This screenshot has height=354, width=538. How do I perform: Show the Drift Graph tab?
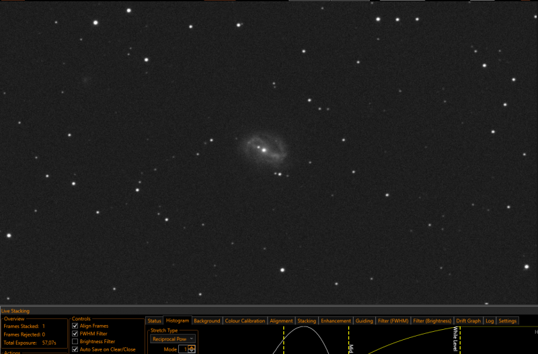point(468,321)
